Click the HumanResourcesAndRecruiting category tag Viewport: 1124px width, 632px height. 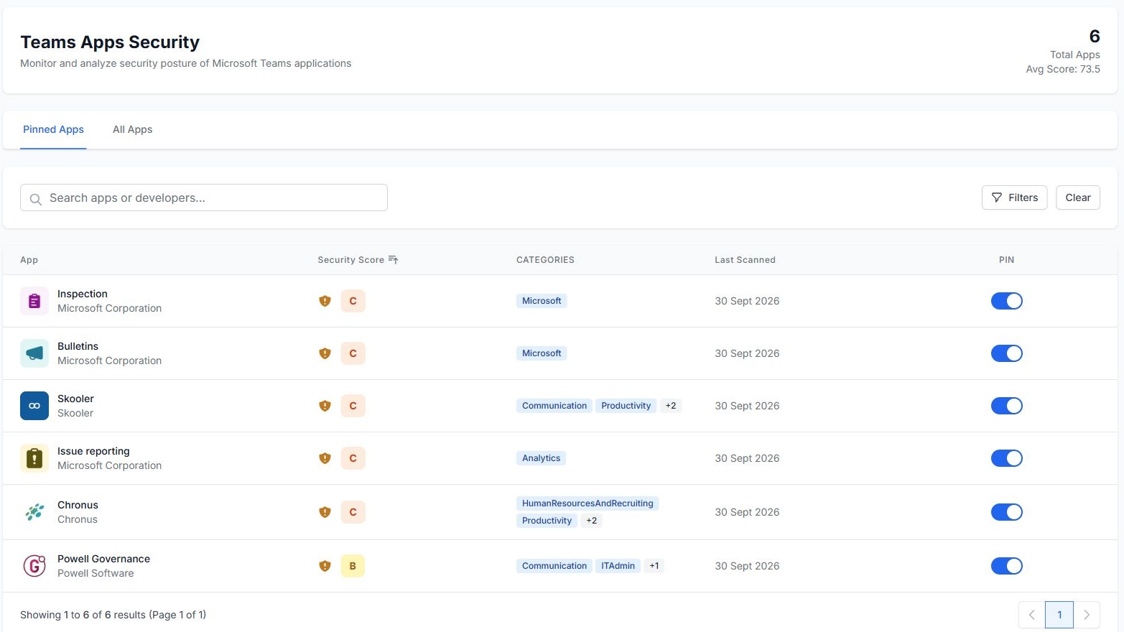[x=587, y=503]
